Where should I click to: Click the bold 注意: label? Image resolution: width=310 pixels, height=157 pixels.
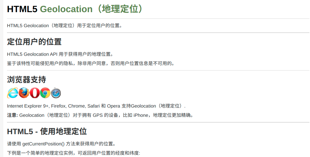coord(12,115)
